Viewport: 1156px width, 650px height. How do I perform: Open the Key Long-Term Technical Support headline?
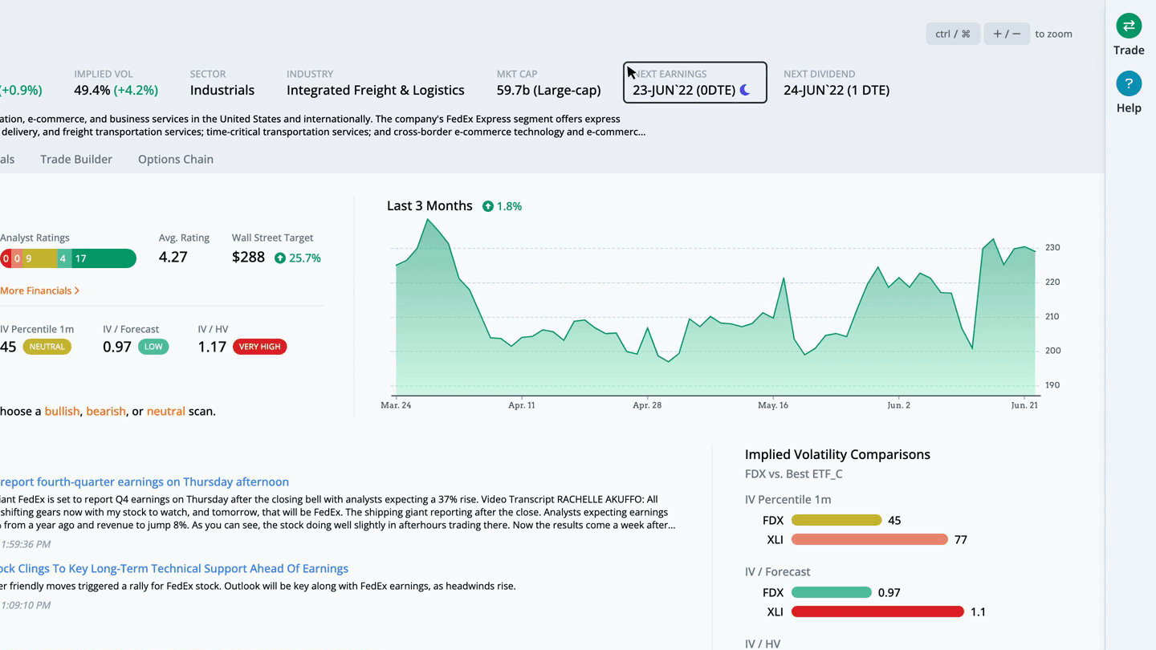(x=174, y=568)
